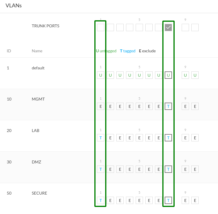Enable trunk port 9 checkbox
The width and height of the screenshot is (218, 214).
(185, 27)
